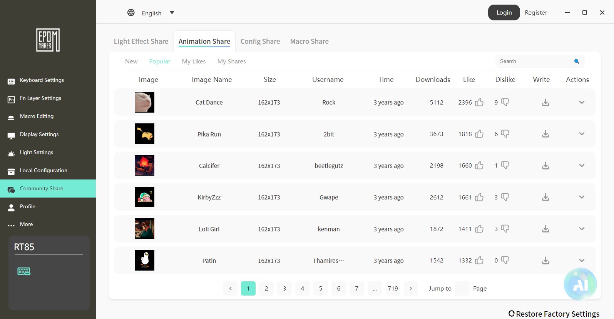Switch to Light Effect Share tab

coord(141,41)
